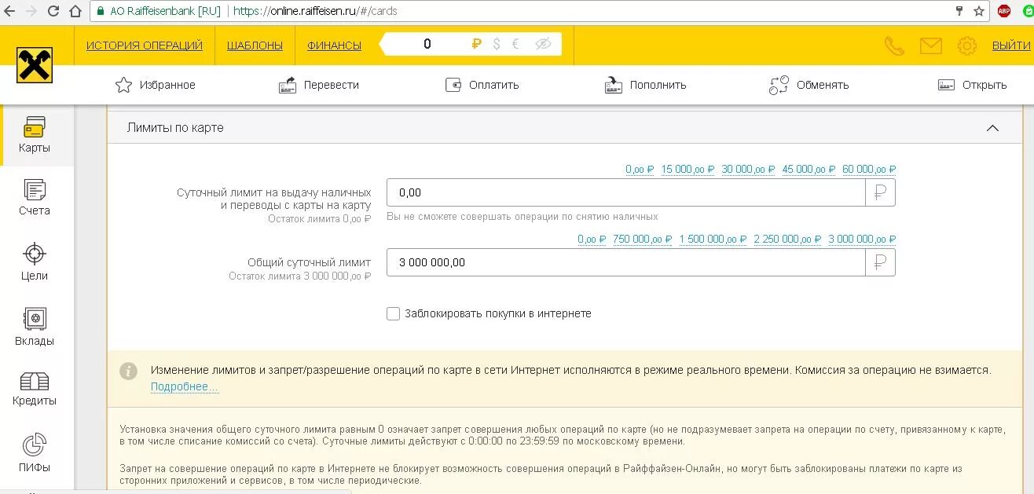Click browser forward arrow
1034x494 pixels.
point(31,11)
